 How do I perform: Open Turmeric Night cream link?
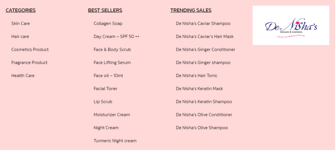click(x=115, y=141)
